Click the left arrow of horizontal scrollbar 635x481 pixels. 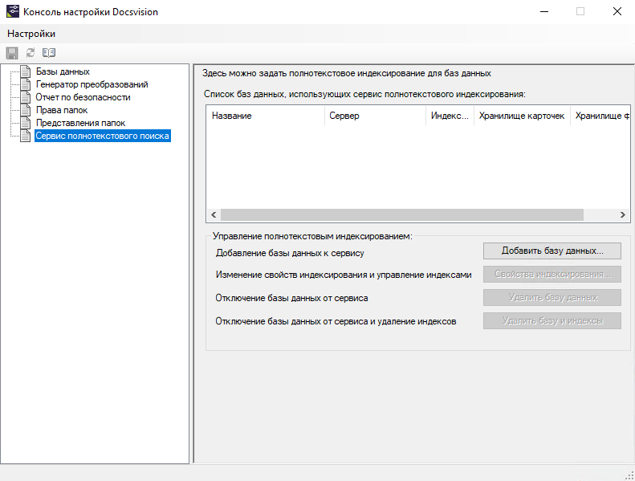214,215
